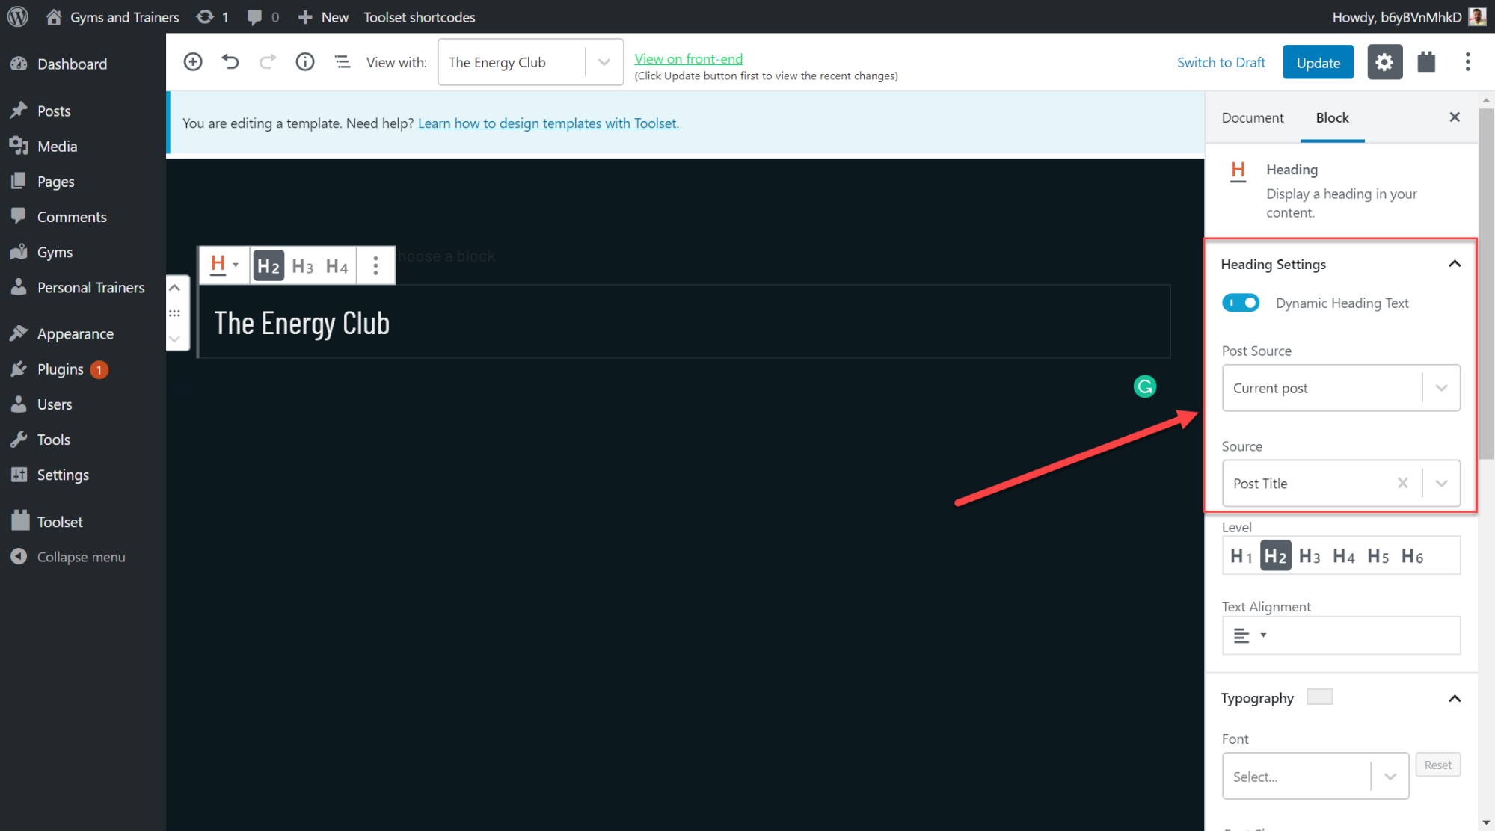1495x832 pixels.
Task: Open Toolset shortcodes from admin bar
Action: [x=419, y=16]
